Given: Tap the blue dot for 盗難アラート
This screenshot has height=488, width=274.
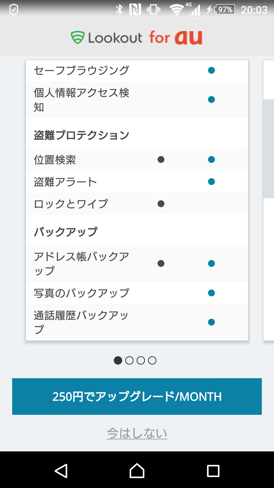Looking at the screenshot, I should 211,182.
